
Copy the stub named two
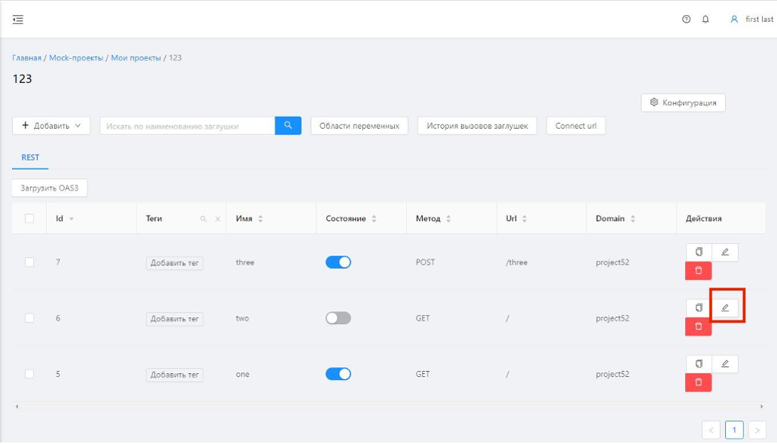[x=699, y=308]
